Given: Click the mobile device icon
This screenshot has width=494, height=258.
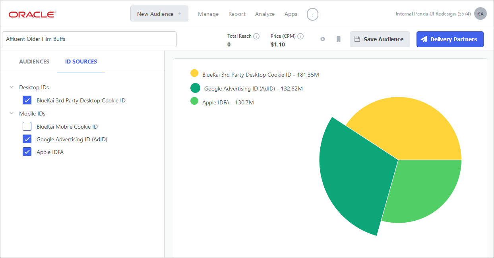Looking at the screenshot, I should coord(339,39).
